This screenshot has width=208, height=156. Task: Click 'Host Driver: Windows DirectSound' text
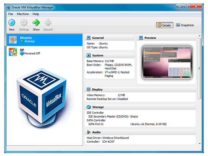[x=108, y=138]
